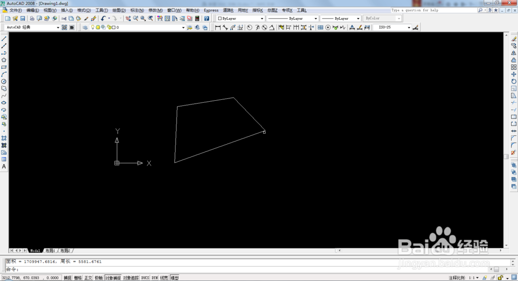518x281 pixels.
Task: Switch to the 布局2 layout tab
Action: [65, 251]
